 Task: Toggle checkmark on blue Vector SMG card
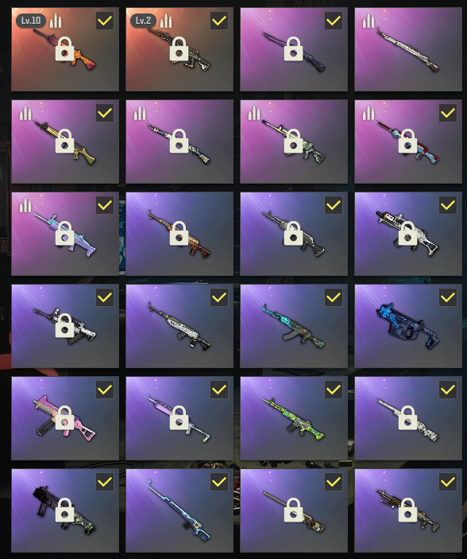tap(448, 297)
